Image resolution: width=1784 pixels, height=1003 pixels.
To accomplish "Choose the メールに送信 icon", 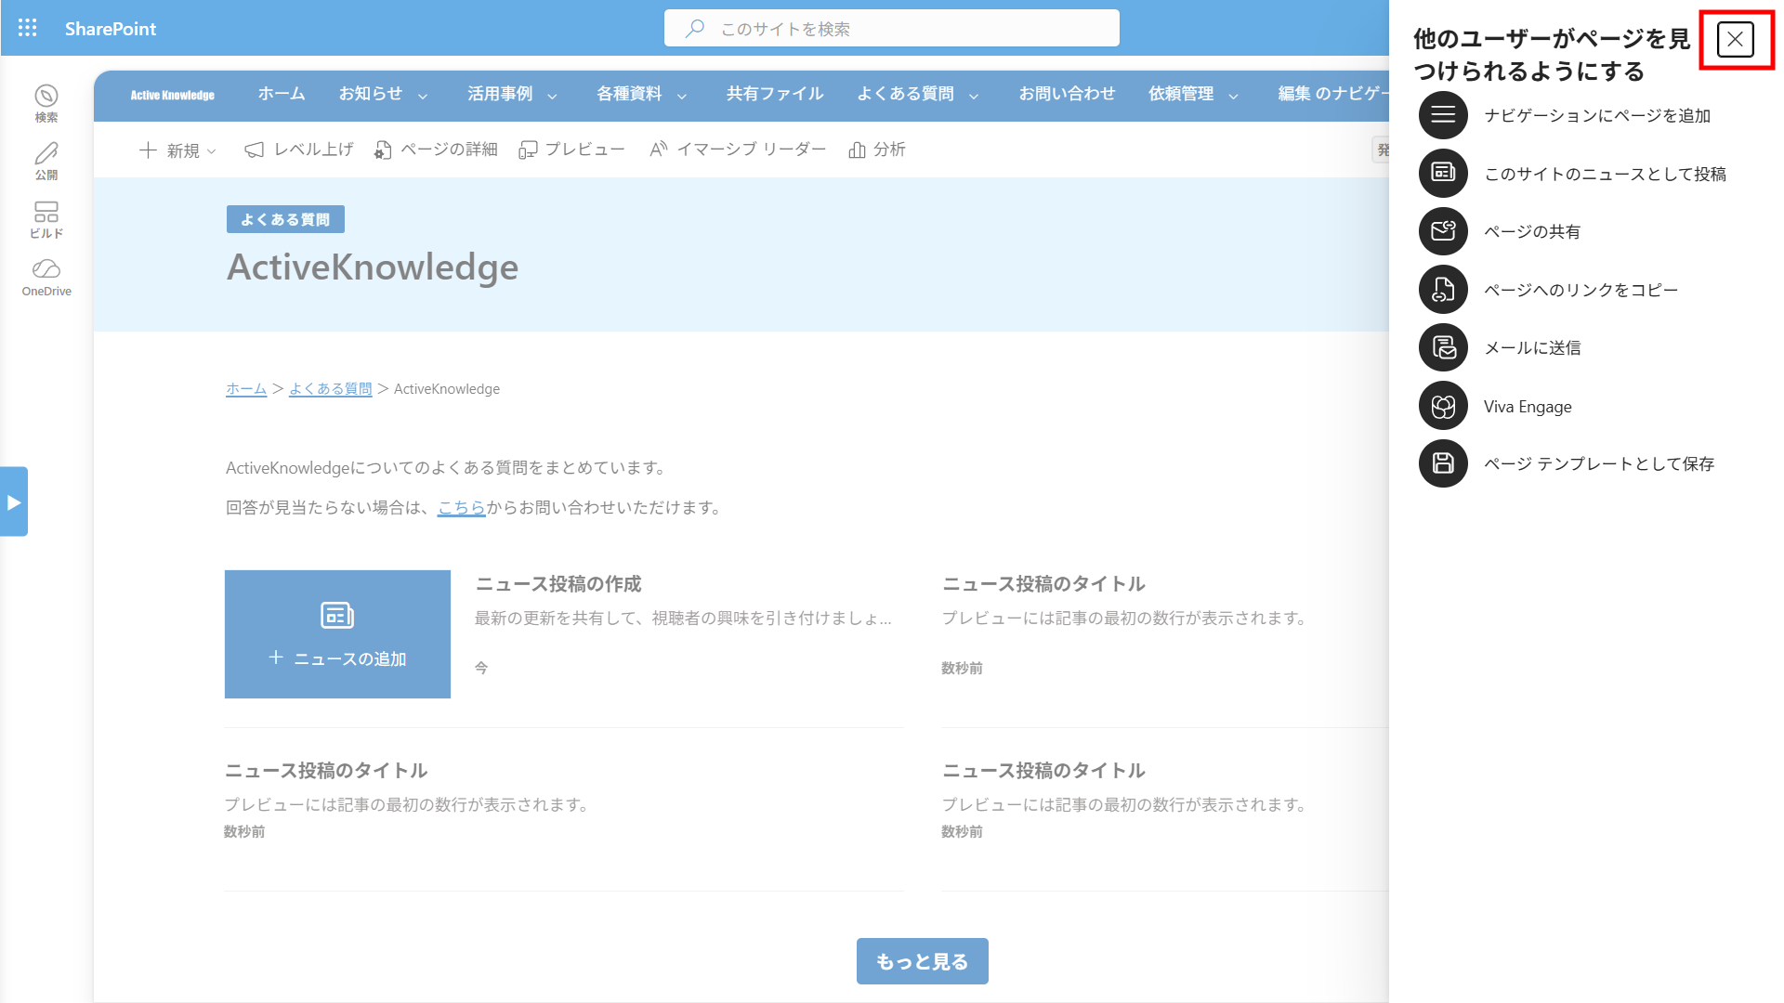I will point(1443,347).
